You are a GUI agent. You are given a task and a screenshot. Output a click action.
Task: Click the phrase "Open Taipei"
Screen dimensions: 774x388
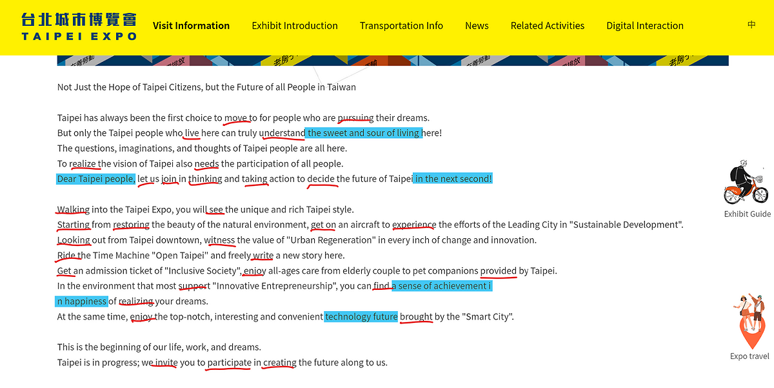click(179, 256)
